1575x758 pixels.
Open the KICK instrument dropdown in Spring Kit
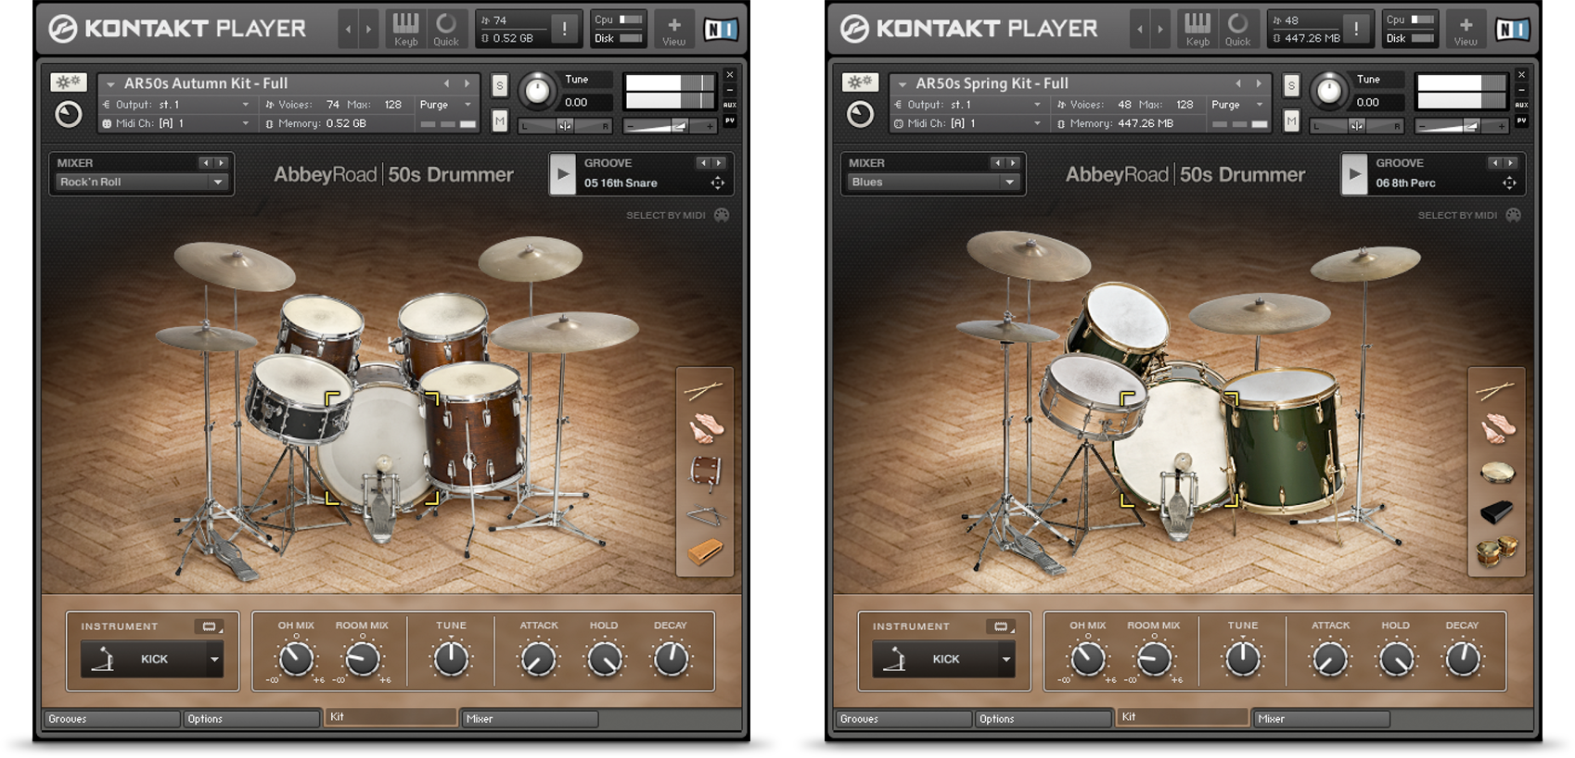(x=944, y=660)
